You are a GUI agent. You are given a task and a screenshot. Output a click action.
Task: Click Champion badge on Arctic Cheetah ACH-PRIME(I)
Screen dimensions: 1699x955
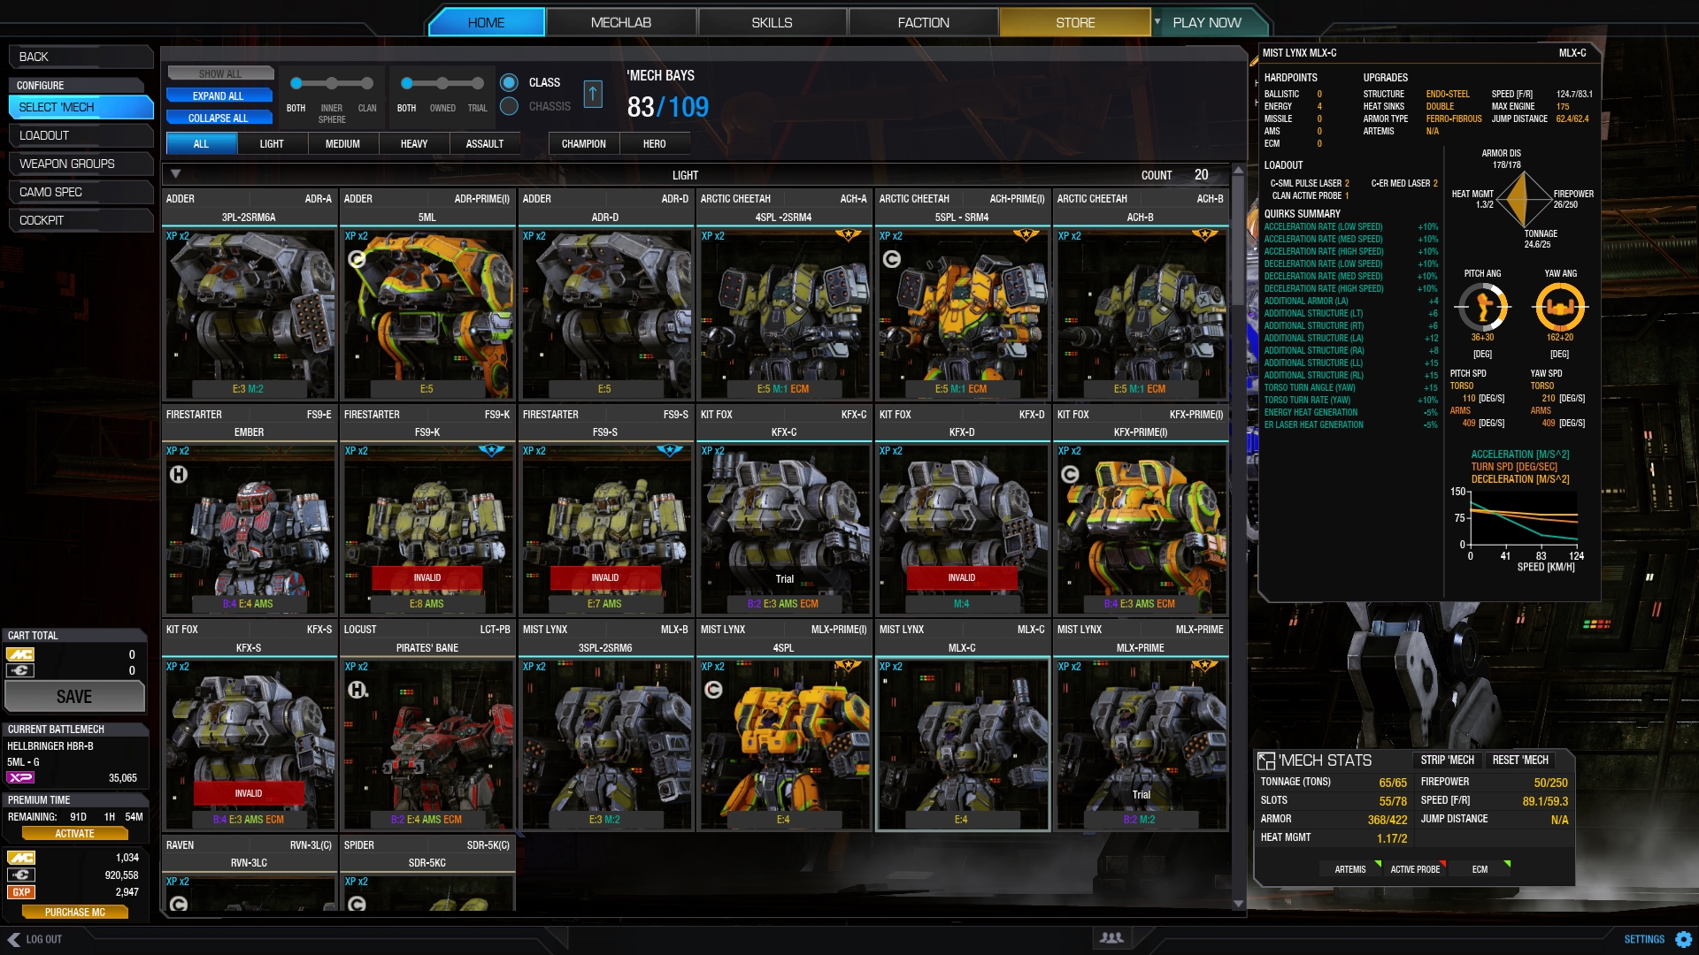coord(892,259)
